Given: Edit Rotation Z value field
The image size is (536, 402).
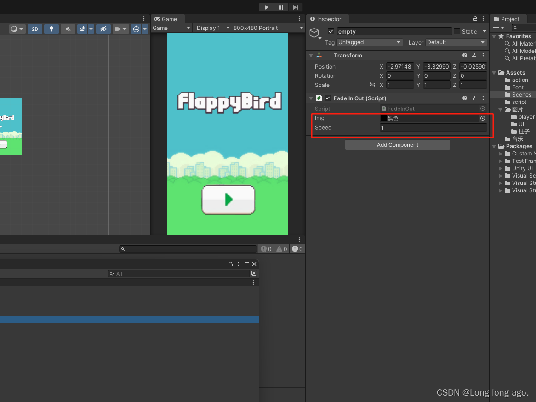Looking at the screenshot, I should click(473, 76).
